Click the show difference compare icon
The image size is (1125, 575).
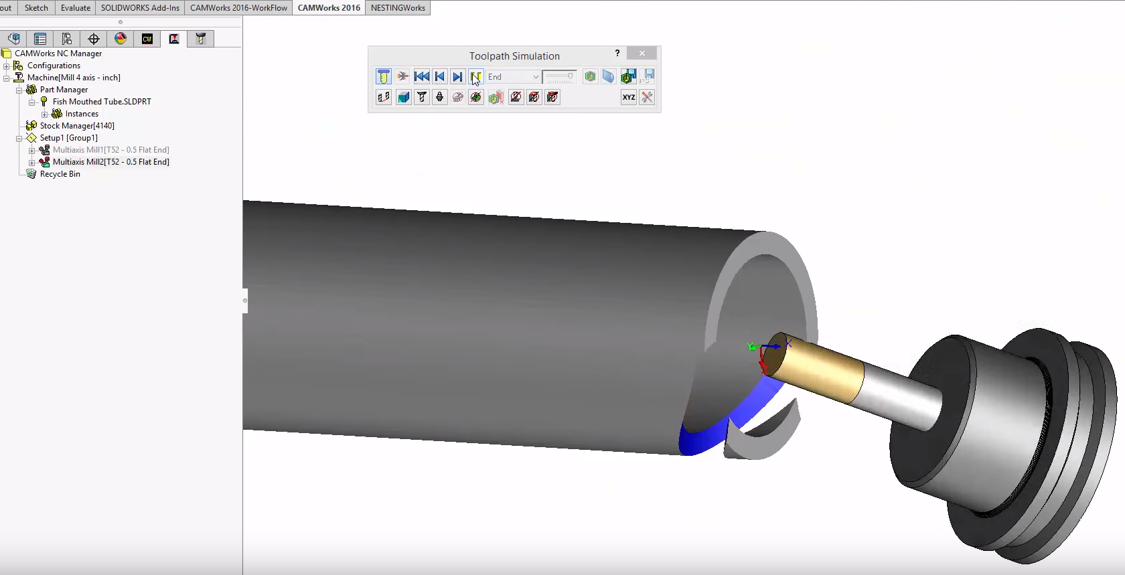pos(496,98)
